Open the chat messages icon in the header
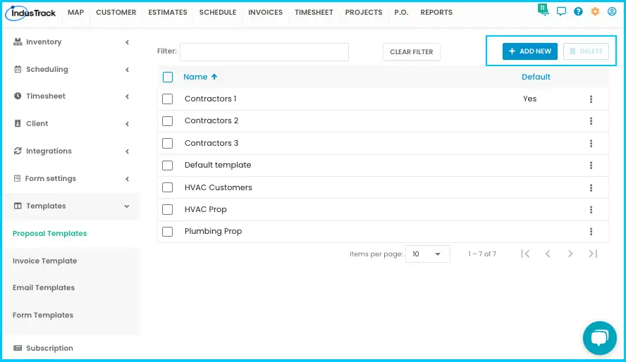626x362 pixels. click(x=561, y=11)
